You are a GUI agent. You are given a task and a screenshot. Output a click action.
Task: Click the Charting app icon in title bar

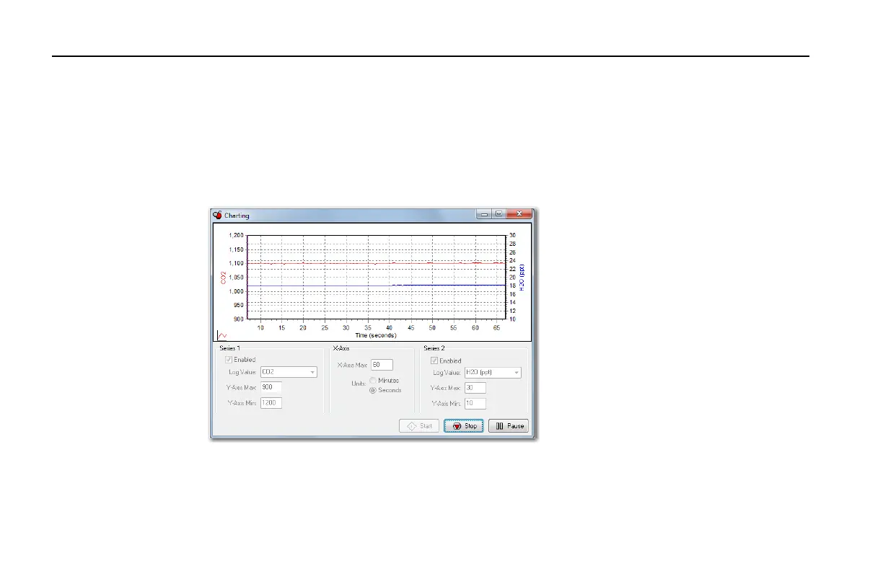pyautogui.click(x=216, y=215)
